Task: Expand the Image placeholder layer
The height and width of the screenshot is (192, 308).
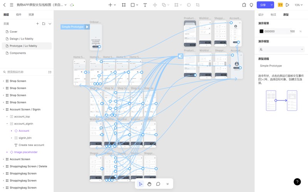Action: [x=7, y=152]
